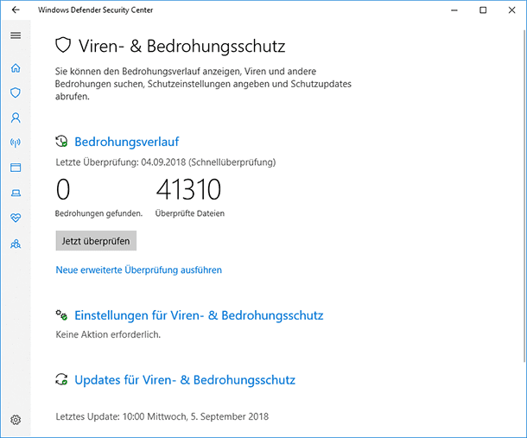Maximize the Security Center window
The width and height of the screenshot is (527, 438).
tap(483, 10)
